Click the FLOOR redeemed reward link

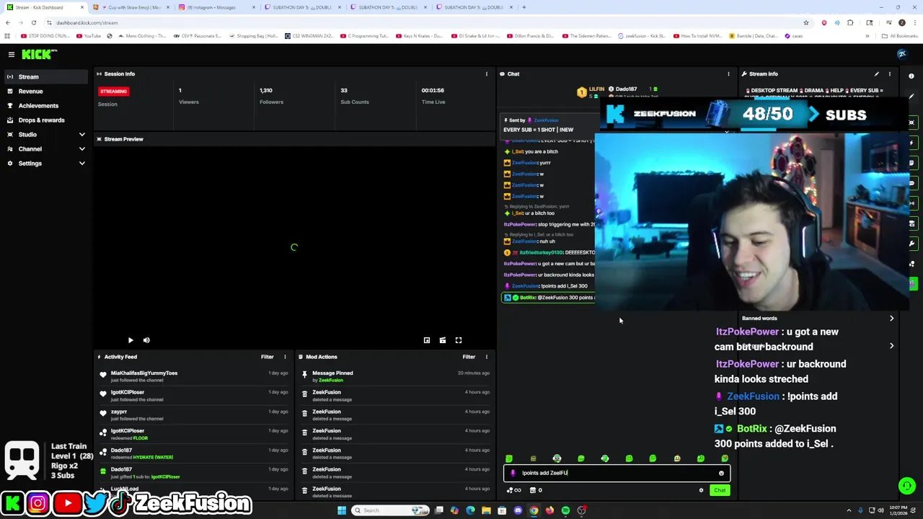[x=141, y=438]
